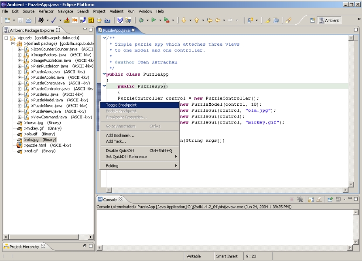
Task: Collapse the PuzzleApp constructor fold marker
Action: (104, 86)
